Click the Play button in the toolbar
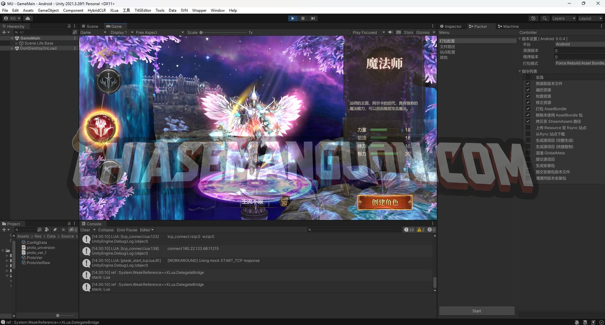Image resolution: width=605 pixels, height=325 pixels. [293, 18]
